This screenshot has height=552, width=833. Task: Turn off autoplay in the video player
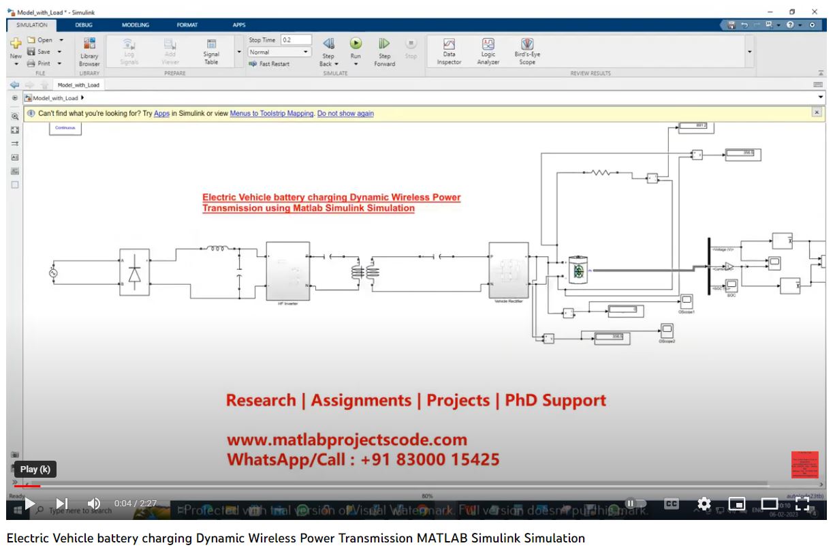coord(633,504)
